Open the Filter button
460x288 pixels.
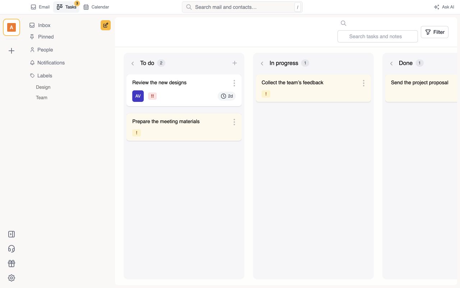pyautogui.click(x=434, y=32)
